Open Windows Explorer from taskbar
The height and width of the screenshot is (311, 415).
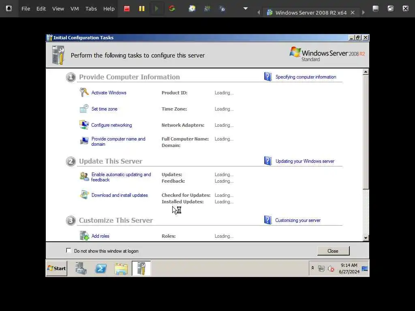click(x=121, y=268)
